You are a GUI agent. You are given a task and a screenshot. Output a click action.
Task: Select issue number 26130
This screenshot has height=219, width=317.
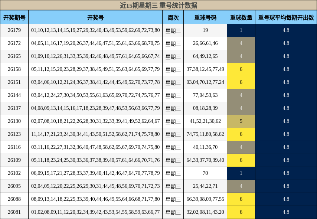coord(14,121)
